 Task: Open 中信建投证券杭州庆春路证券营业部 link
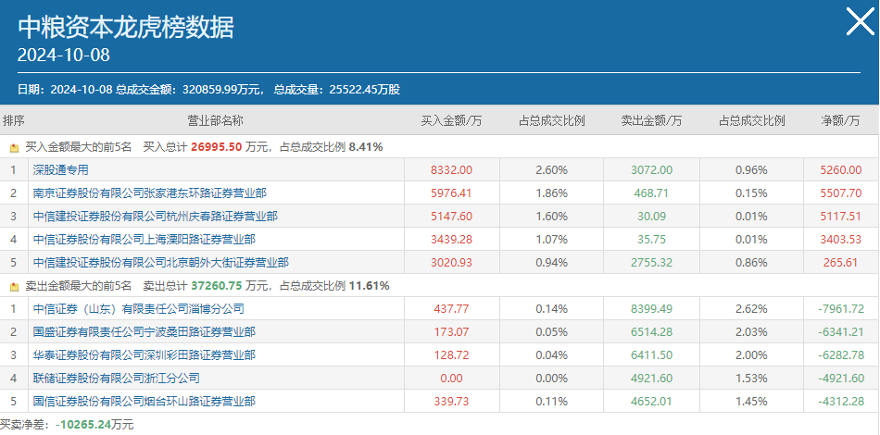(155, 217)
